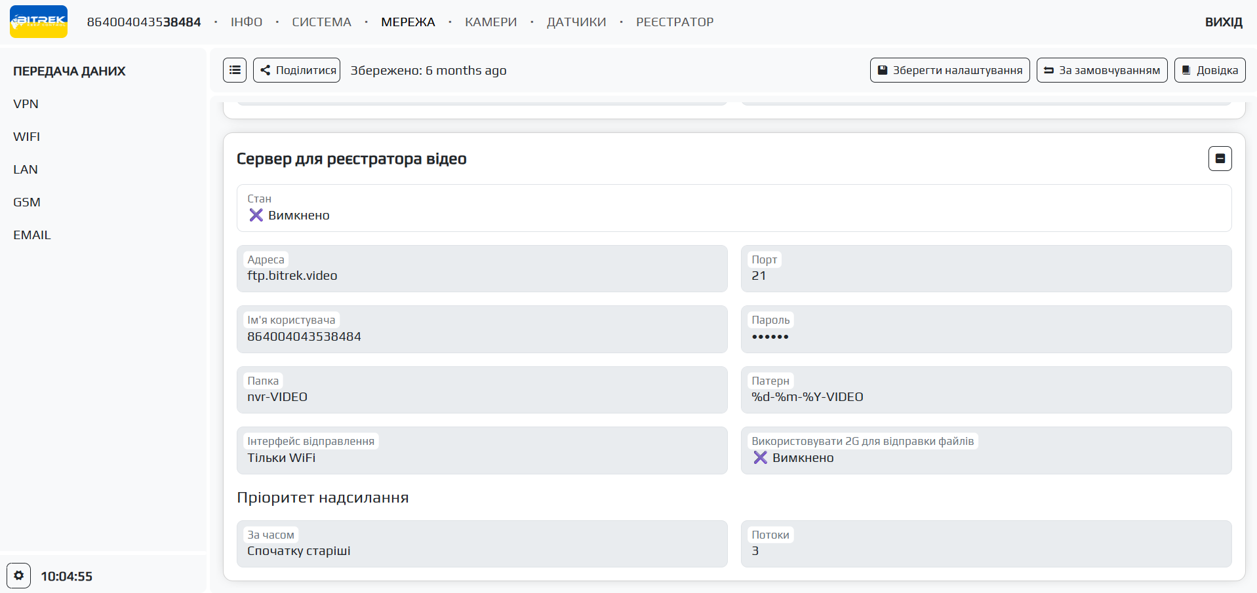
Task: Go to the ДАТЧИКИ tab
Action: coord(576,22)
